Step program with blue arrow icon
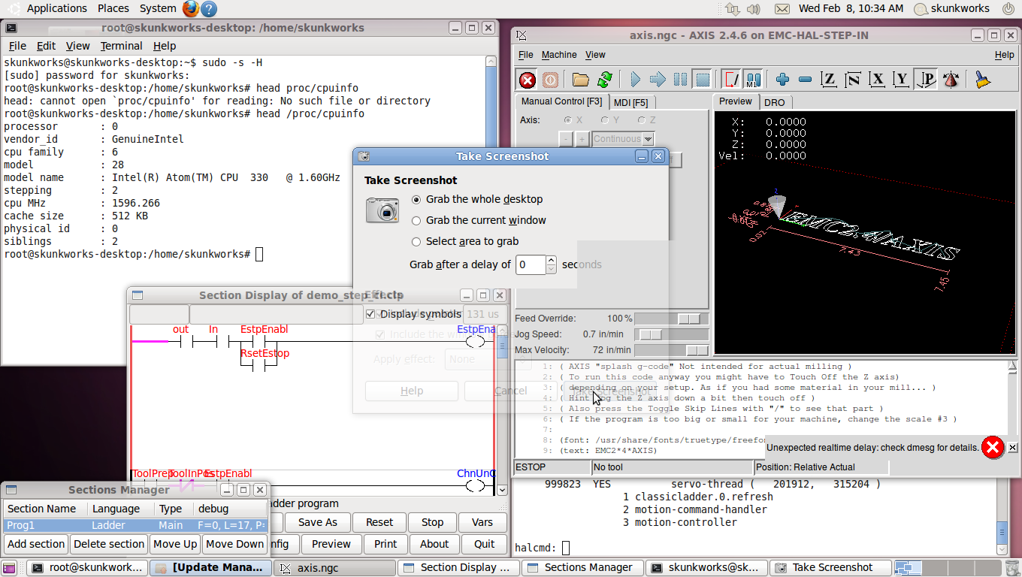This screenshot has width=1022, height=577. point(658,80)
